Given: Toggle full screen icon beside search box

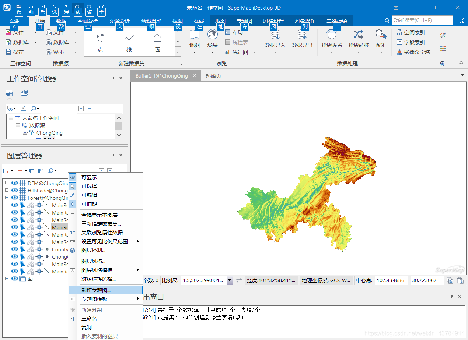Looking at the screenshot, I should pos(462,20).
